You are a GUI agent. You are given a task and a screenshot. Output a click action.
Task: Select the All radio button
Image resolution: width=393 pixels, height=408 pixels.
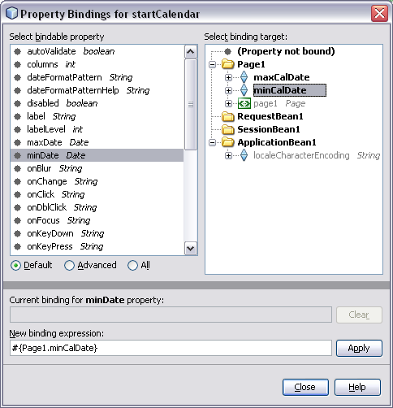[x=132, y=266]
